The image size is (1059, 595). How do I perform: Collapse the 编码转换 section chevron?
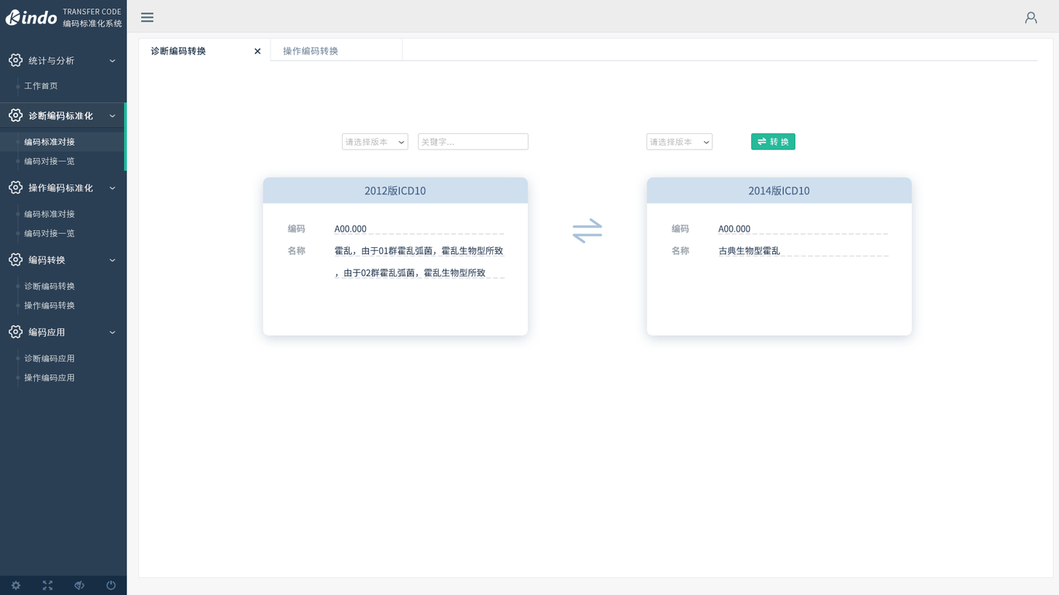point(112,260)
